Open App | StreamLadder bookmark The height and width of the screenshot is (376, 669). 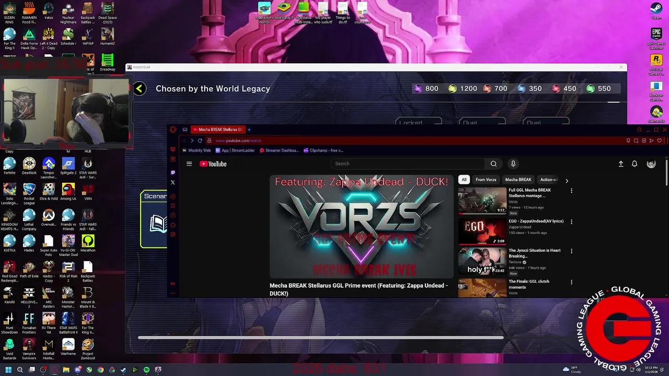(235, 150)
